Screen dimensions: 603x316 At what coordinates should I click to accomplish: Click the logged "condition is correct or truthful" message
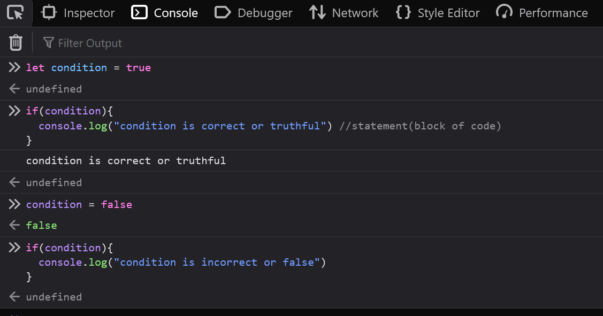[126, 161]
